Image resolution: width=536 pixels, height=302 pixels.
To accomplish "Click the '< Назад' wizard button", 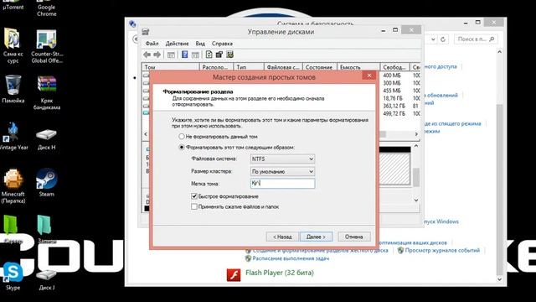I will tap(282, 237).
